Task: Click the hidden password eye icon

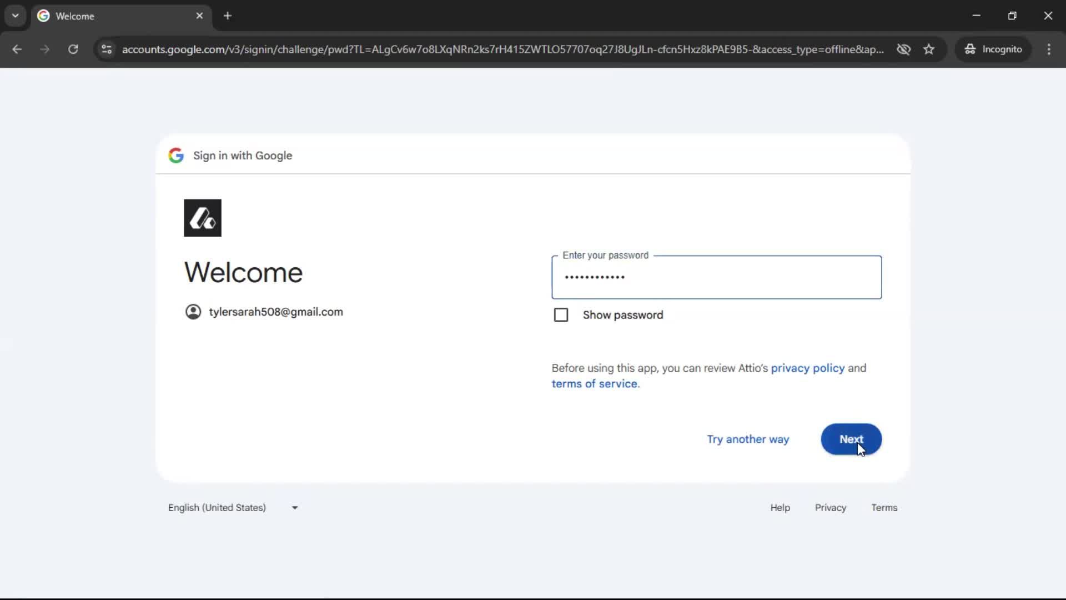Action: tap(904, 49)
